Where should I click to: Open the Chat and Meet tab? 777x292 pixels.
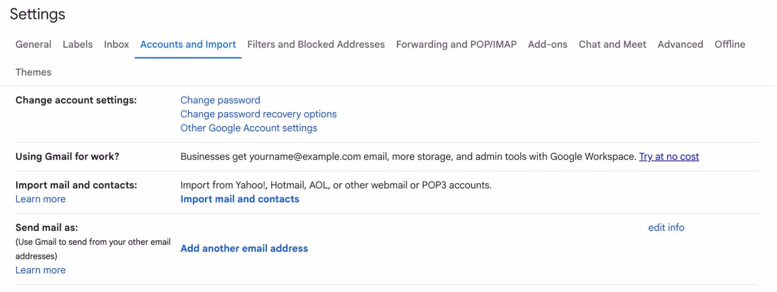point(612,44)
